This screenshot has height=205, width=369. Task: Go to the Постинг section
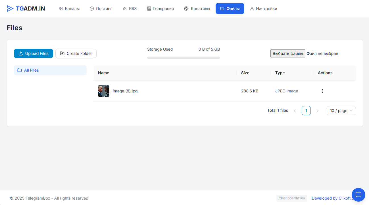coord(101,9)
